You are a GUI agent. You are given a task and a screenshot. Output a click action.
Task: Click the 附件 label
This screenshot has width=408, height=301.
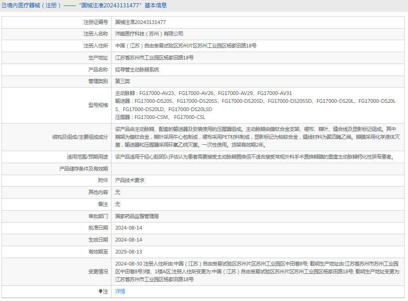[103, 180]
